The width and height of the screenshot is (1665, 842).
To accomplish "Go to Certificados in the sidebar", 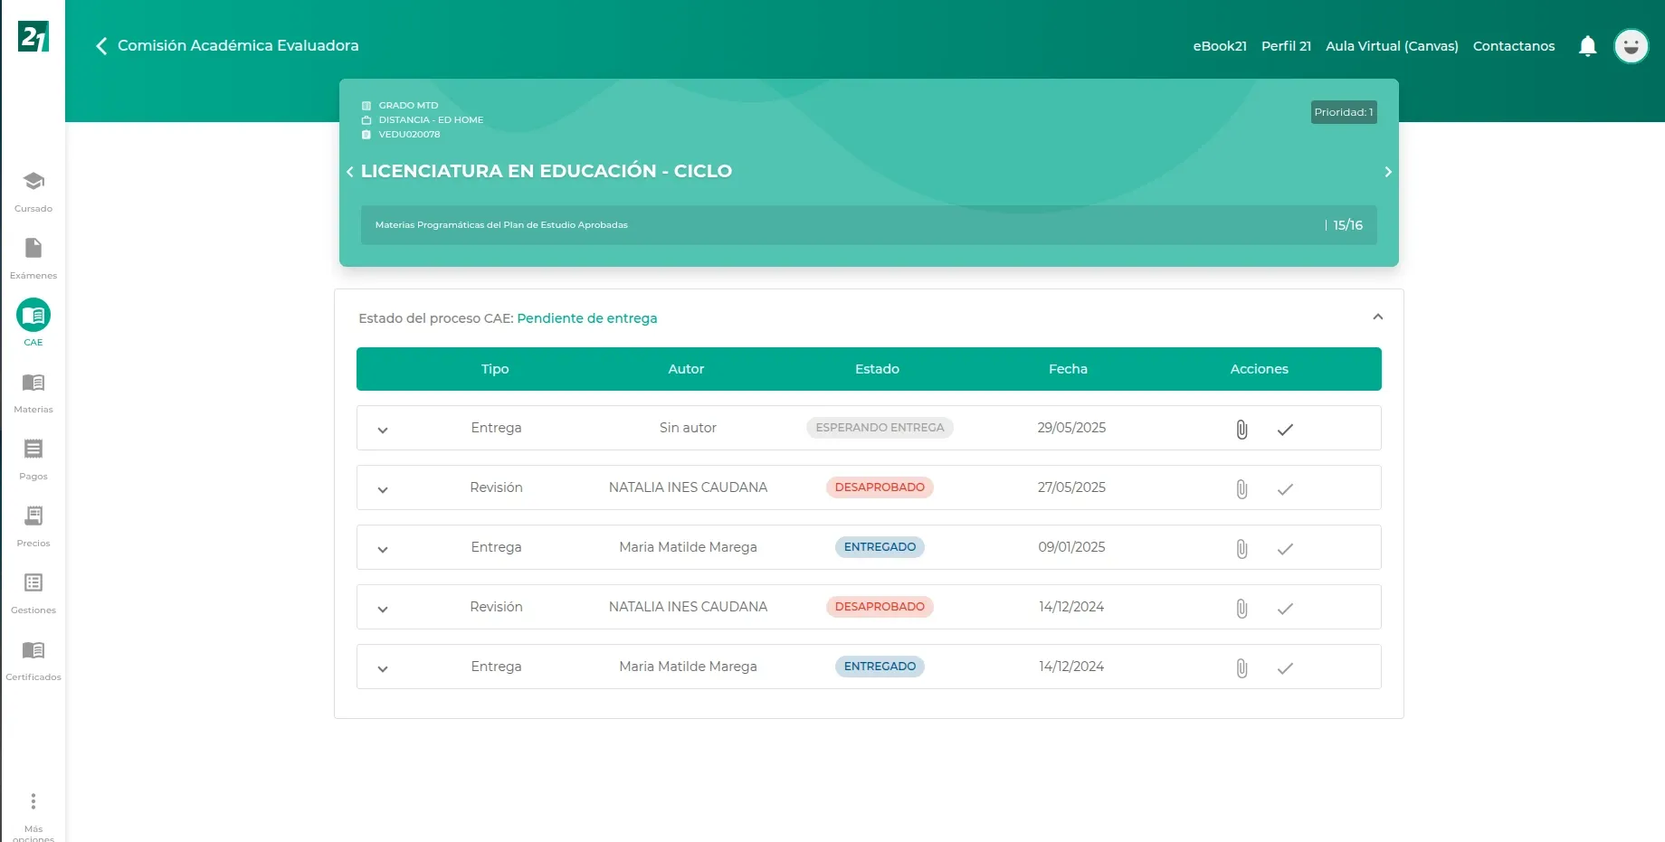I will coord(33,659).
